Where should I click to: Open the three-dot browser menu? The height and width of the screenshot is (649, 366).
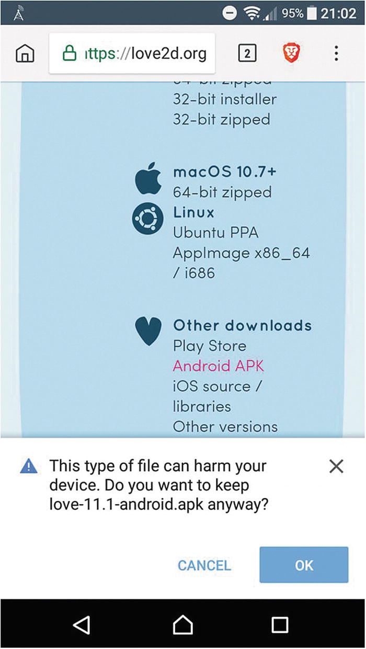click(x=336, y=53)
